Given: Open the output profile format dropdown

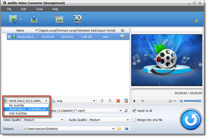Looking at the screenshot, I should (x=120, y=111).
